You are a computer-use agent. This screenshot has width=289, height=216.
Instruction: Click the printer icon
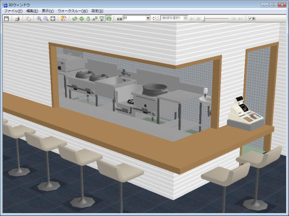coord(17,18)
